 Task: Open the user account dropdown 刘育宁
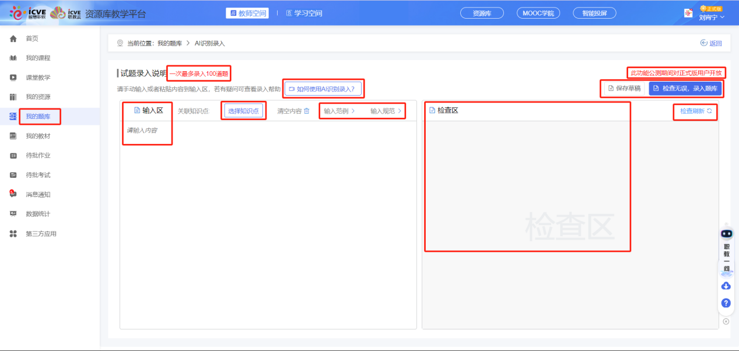pos(712,17)
